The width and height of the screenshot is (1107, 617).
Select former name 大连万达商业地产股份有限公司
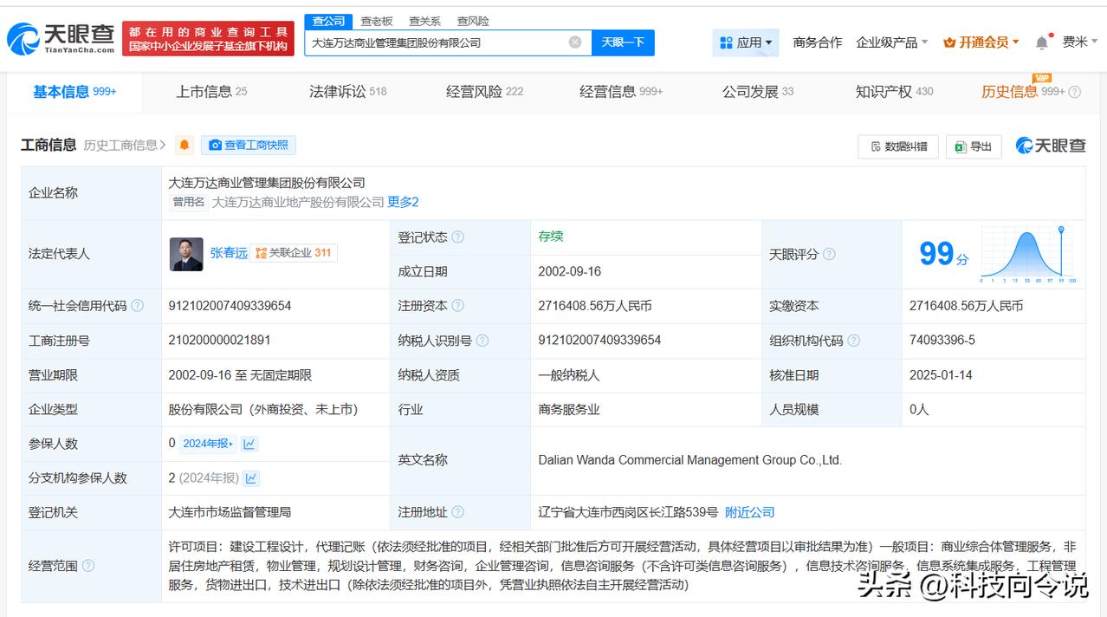[x=298, y=202]
